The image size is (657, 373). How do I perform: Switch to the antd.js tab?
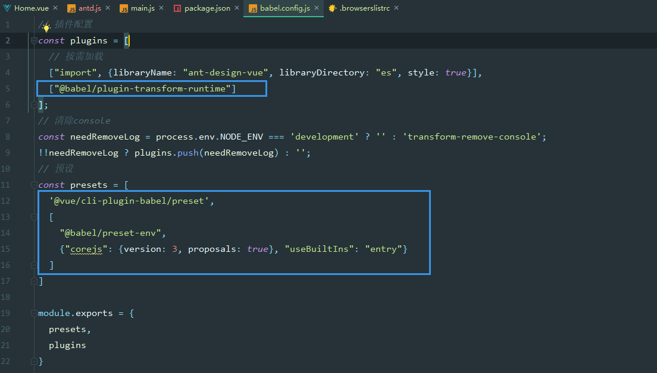pos(89,8)
